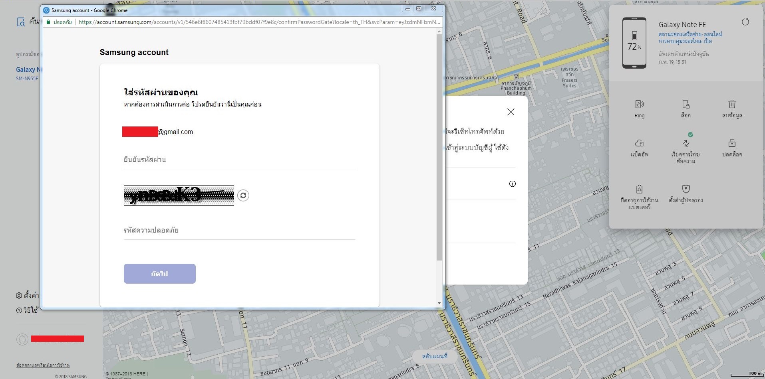
Task: Click the info icon in background dialog
Action: coord(513,184)
